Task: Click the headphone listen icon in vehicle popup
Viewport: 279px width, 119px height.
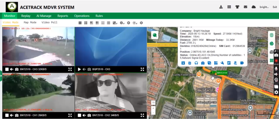Action: click(196, 63)
